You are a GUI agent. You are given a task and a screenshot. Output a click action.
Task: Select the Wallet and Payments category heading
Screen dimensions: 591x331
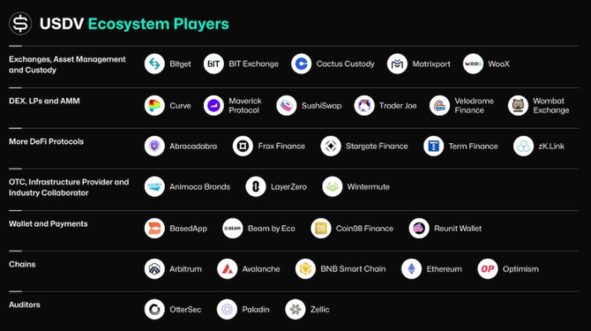48,223
